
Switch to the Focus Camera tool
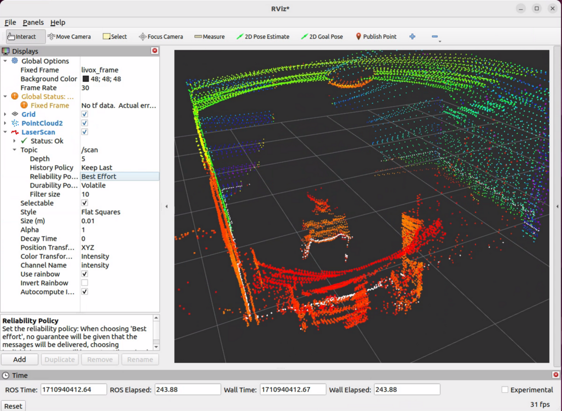click(161, 36)
